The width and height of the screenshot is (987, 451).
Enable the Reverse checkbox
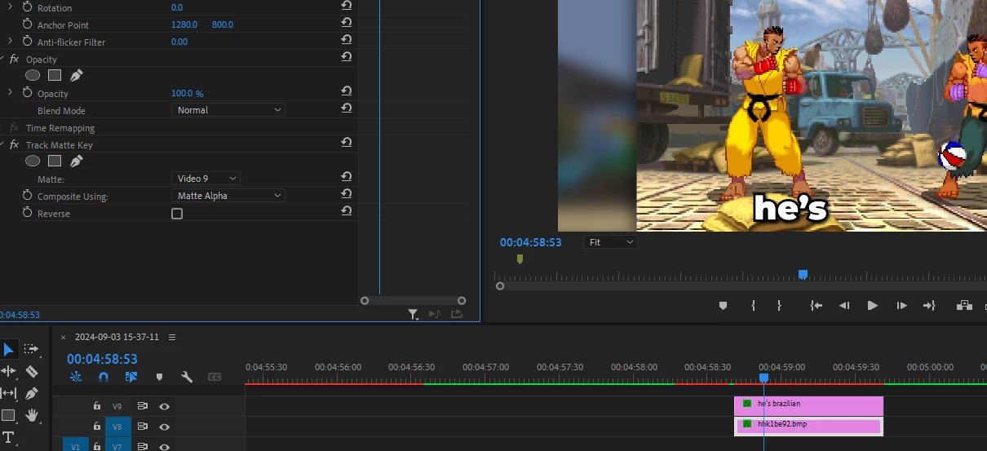click(177, 214)
